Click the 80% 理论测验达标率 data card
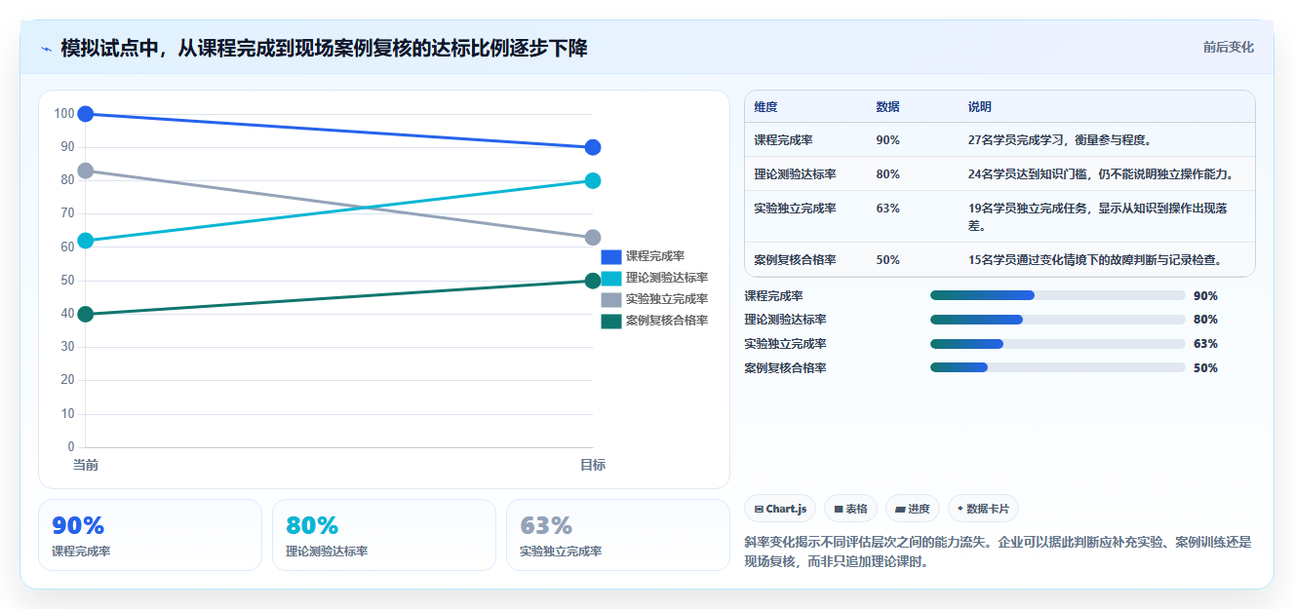 pos(384,535)
